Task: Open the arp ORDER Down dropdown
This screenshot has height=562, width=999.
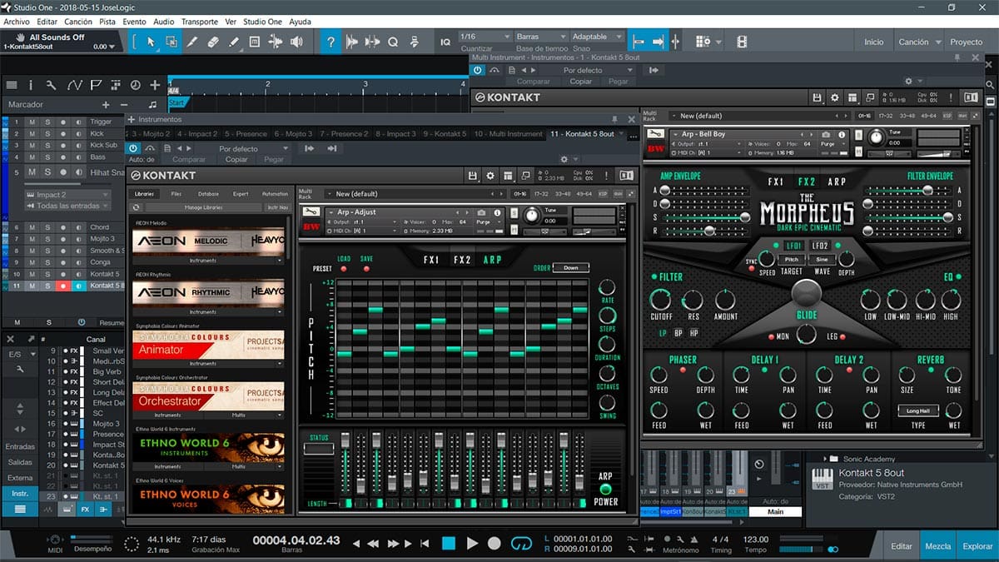Action: (x=570, y=267)
